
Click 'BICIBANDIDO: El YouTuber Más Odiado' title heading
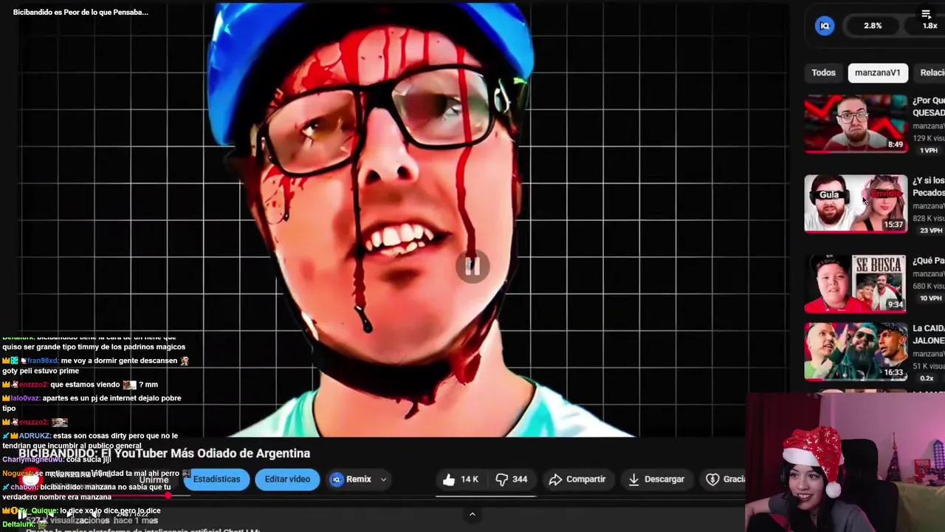pos(164,453)
